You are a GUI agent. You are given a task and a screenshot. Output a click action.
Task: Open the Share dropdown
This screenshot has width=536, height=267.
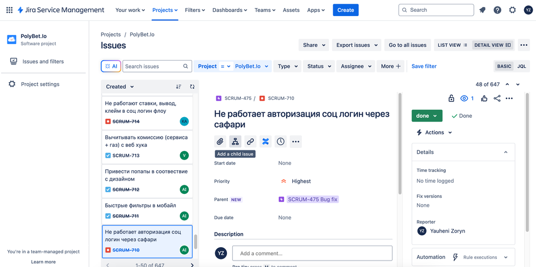[314, 45]
